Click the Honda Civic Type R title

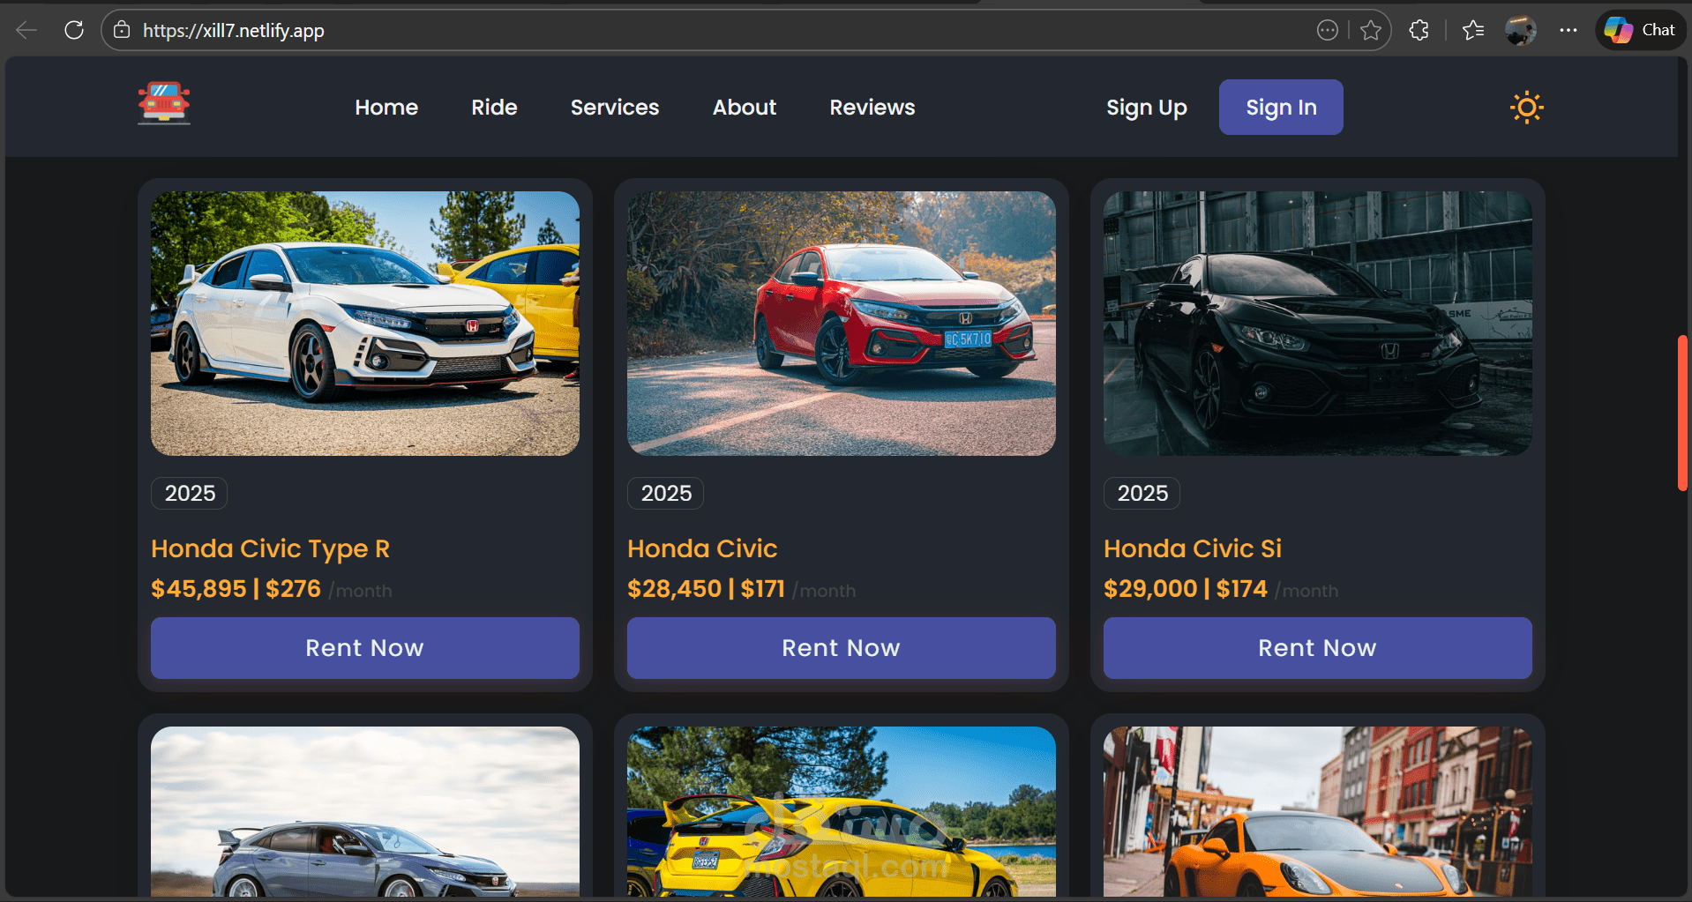click(271, 548)
